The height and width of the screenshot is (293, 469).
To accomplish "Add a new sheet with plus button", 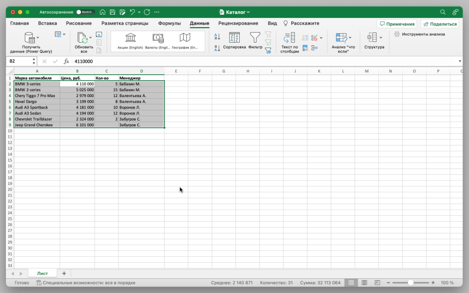I will tap(64, 273).
